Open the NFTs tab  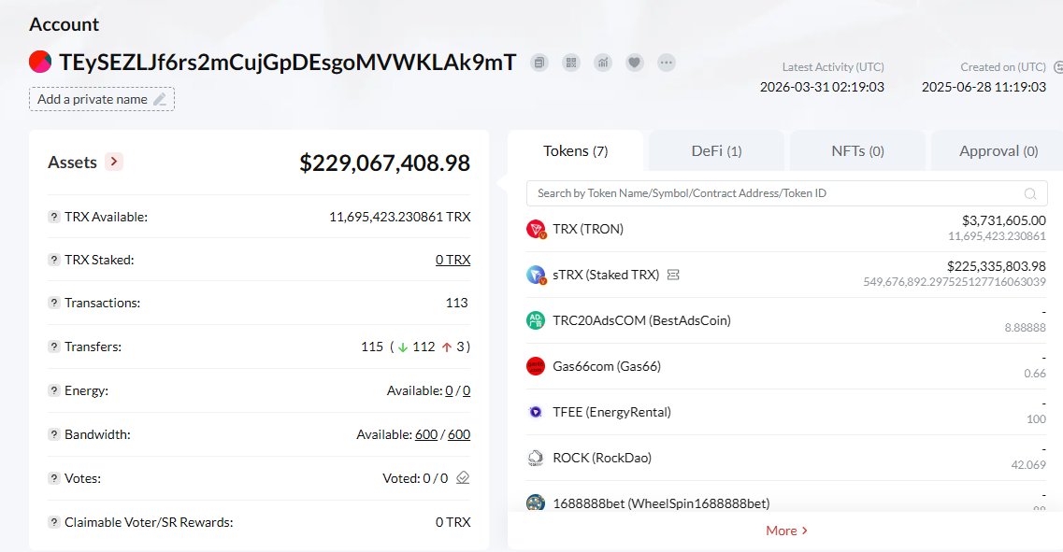point(857,150)
